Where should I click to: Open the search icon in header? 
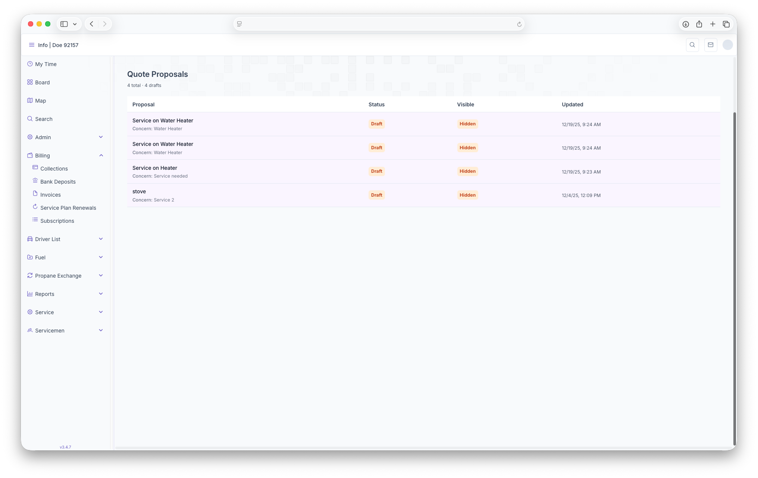(692, 45)
